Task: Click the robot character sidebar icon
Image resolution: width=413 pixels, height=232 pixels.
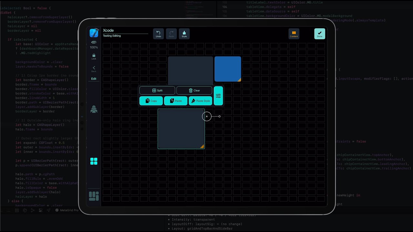Action: 94,110
